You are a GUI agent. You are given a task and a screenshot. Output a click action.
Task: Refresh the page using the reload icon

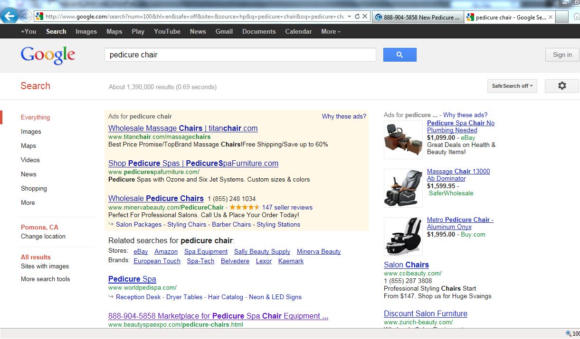(357, 17)
